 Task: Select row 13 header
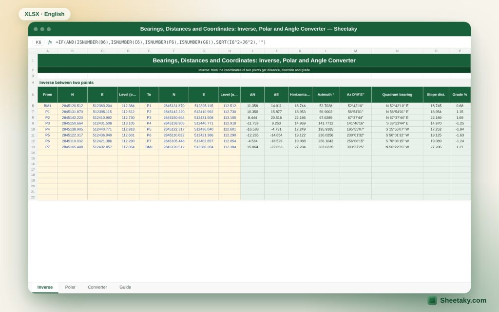33,147
